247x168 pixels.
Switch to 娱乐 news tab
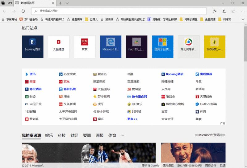(49, 135)
